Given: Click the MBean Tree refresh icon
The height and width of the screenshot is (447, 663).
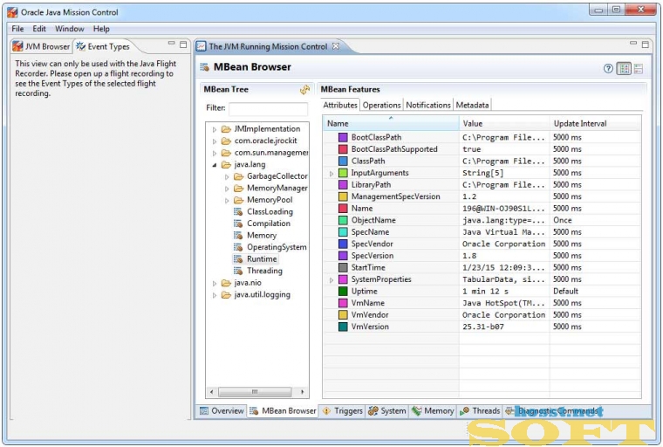Looking at the screenshot, I should [x=304, y=89].
